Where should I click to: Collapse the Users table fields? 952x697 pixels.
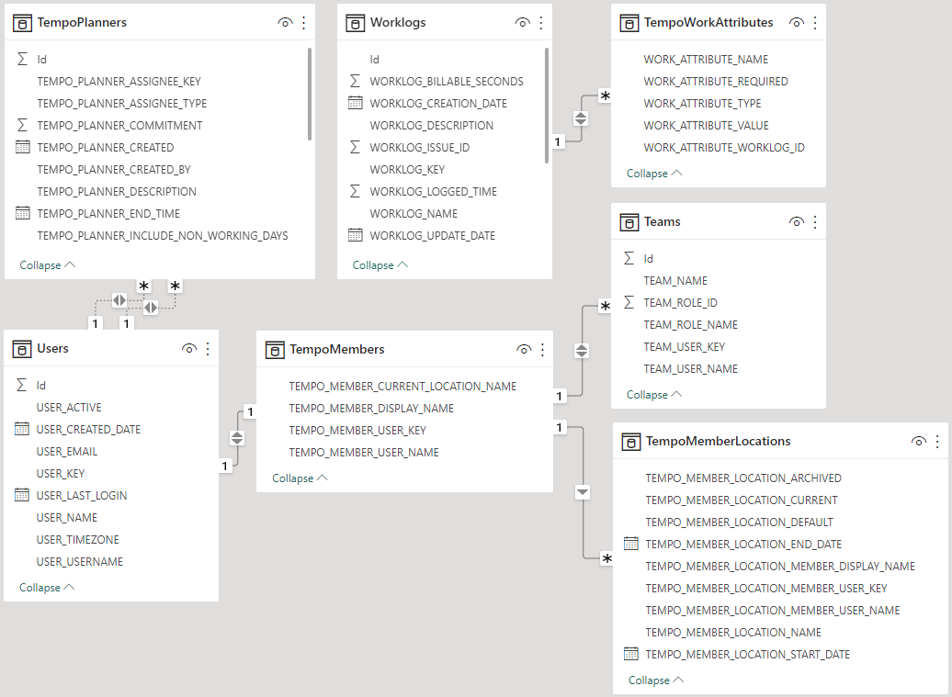coord(47,587)
